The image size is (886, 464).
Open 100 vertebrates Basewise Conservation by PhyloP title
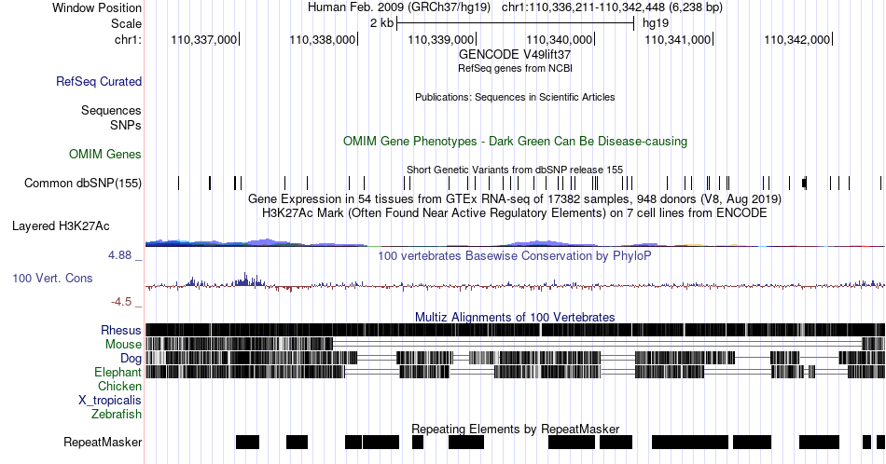(x=515, y=255)
